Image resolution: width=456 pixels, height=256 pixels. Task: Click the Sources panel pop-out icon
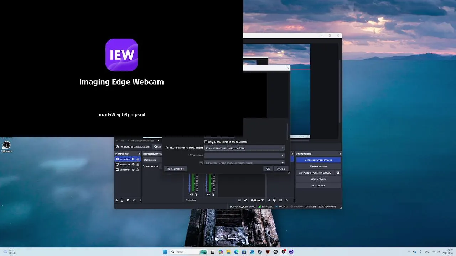(x=139, y=154)
